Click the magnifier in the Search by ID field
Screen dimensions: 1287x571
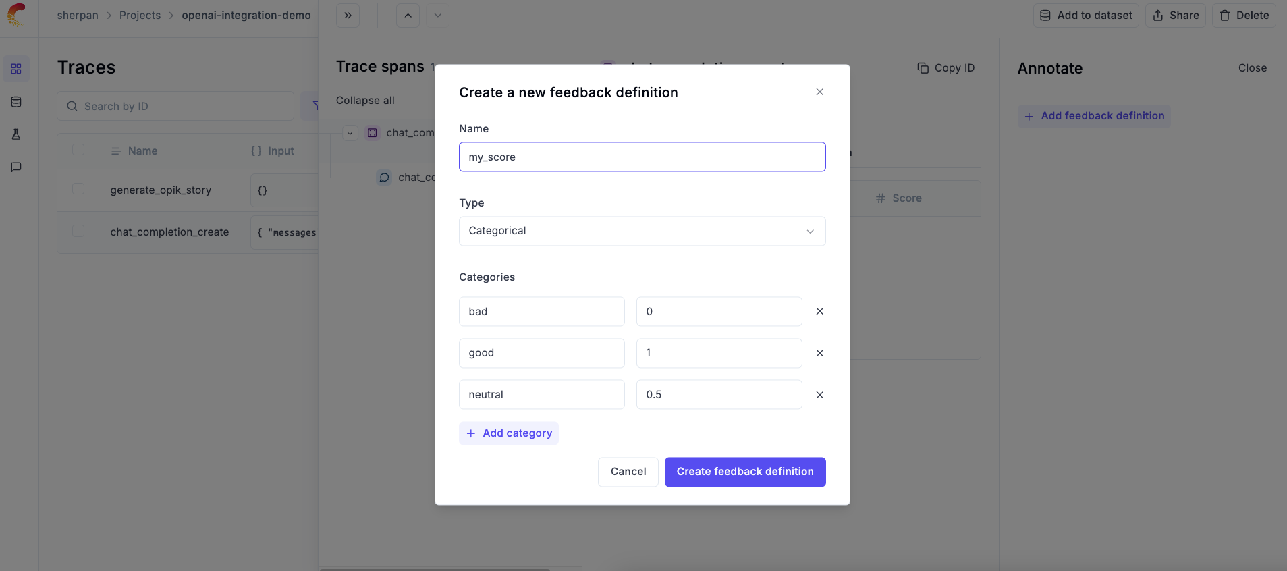pos(71,106)
